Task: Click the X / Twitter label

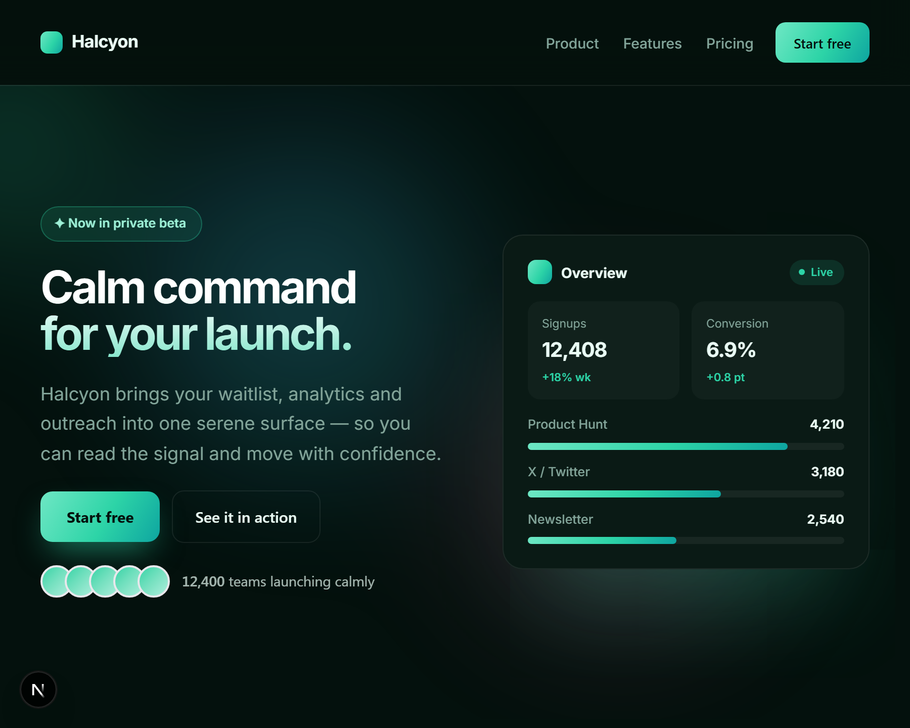Action: tap(559, 472)
